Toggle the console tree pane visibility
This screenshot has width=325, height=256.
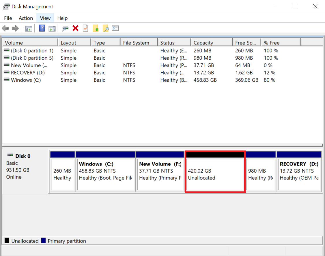point(28,28)
